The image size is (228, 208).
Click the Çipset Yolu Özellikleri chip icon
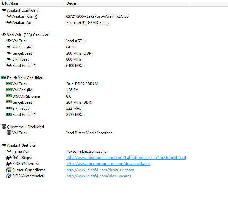click(4, 127)
